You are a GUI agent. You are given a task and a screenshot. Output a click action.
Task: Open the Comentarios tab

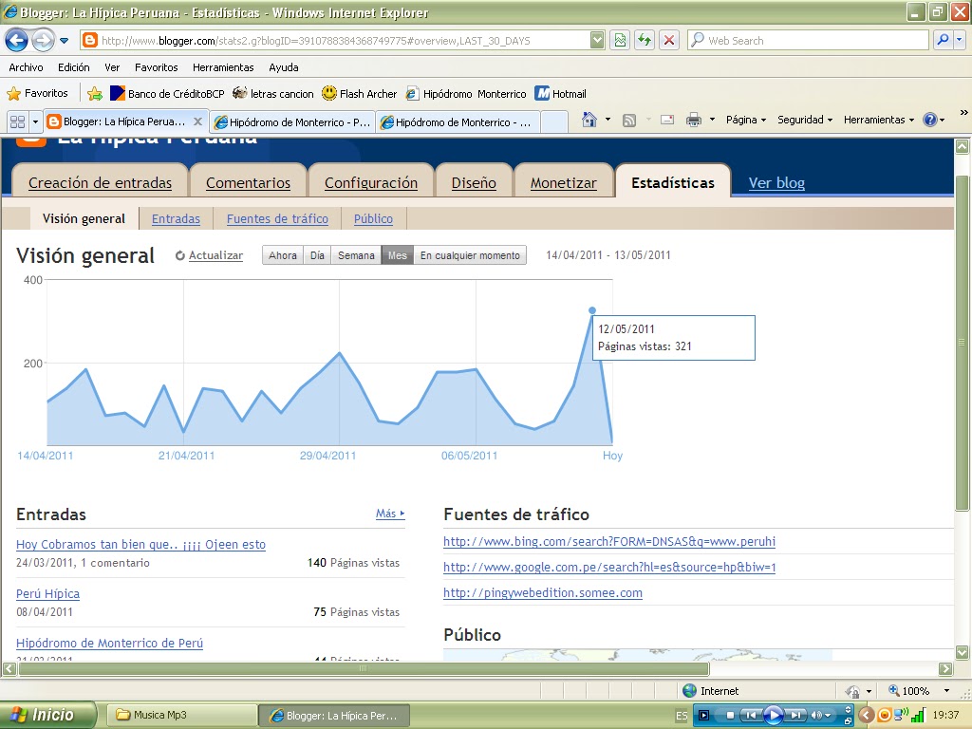click(248, 183)
